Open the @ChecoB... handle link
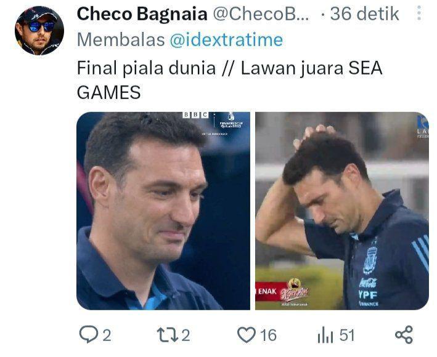Image resolution: width=437 pixels, height=357 pixels. coord(261,14)
